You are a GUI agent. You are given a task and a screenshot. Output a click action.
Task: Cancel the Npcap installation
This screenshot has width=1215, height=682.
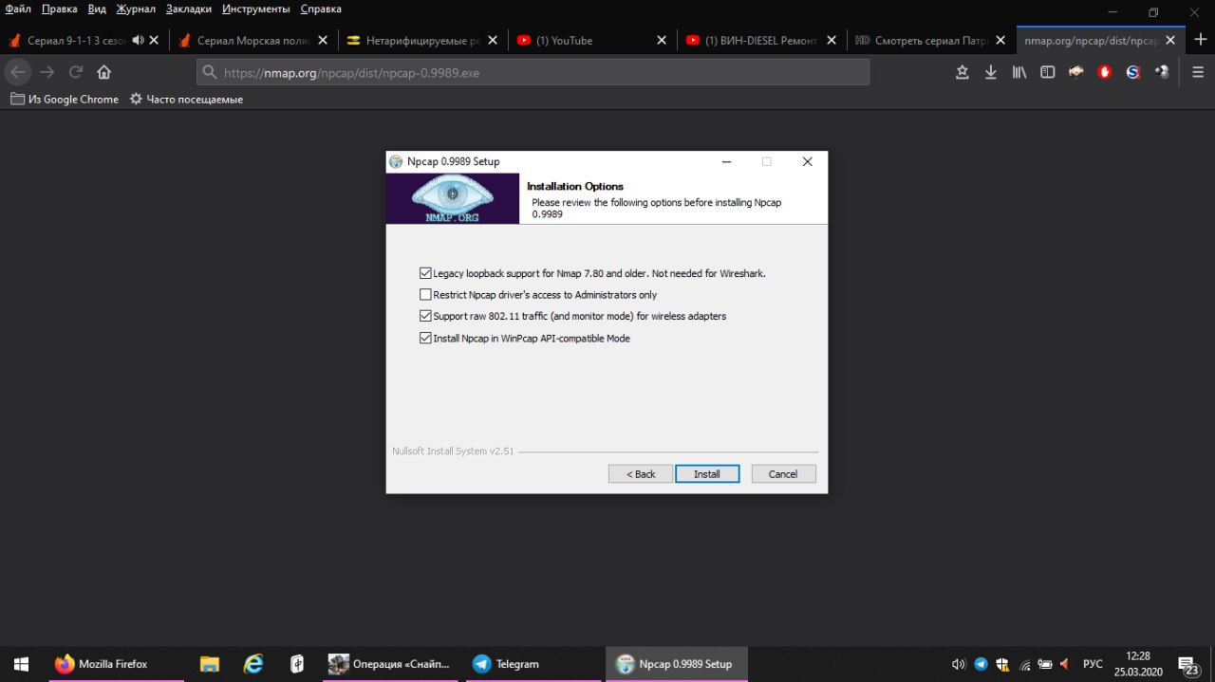pos(783,474)
